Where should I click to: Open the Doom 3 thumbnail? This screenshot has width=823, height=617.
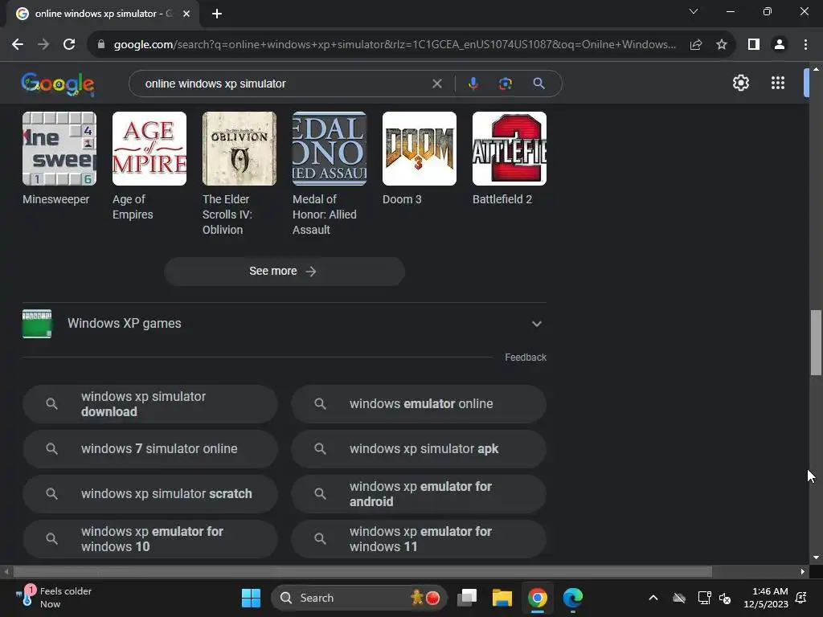pos(420,149)
